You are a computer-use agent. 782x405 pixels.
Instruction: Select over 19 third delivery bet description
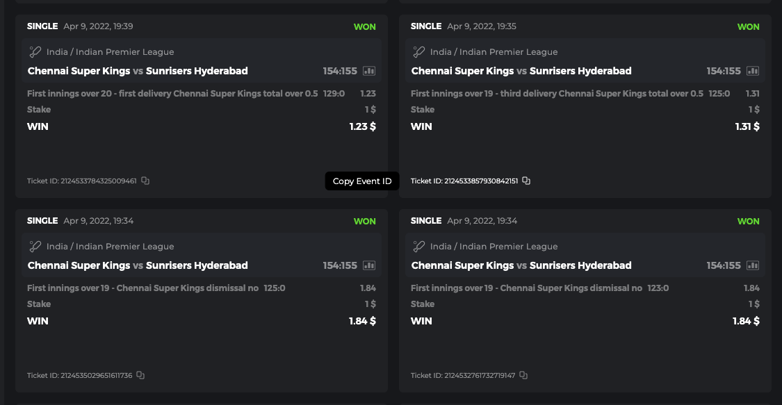pyautogui.click(x=557, y=93)
